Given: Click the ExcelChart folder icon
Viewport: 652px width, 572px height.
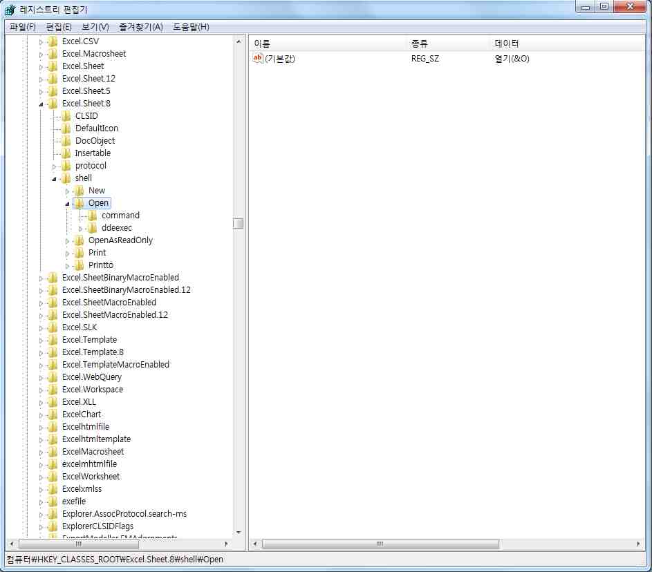Looking at the screenshot, I should [53, 414].
